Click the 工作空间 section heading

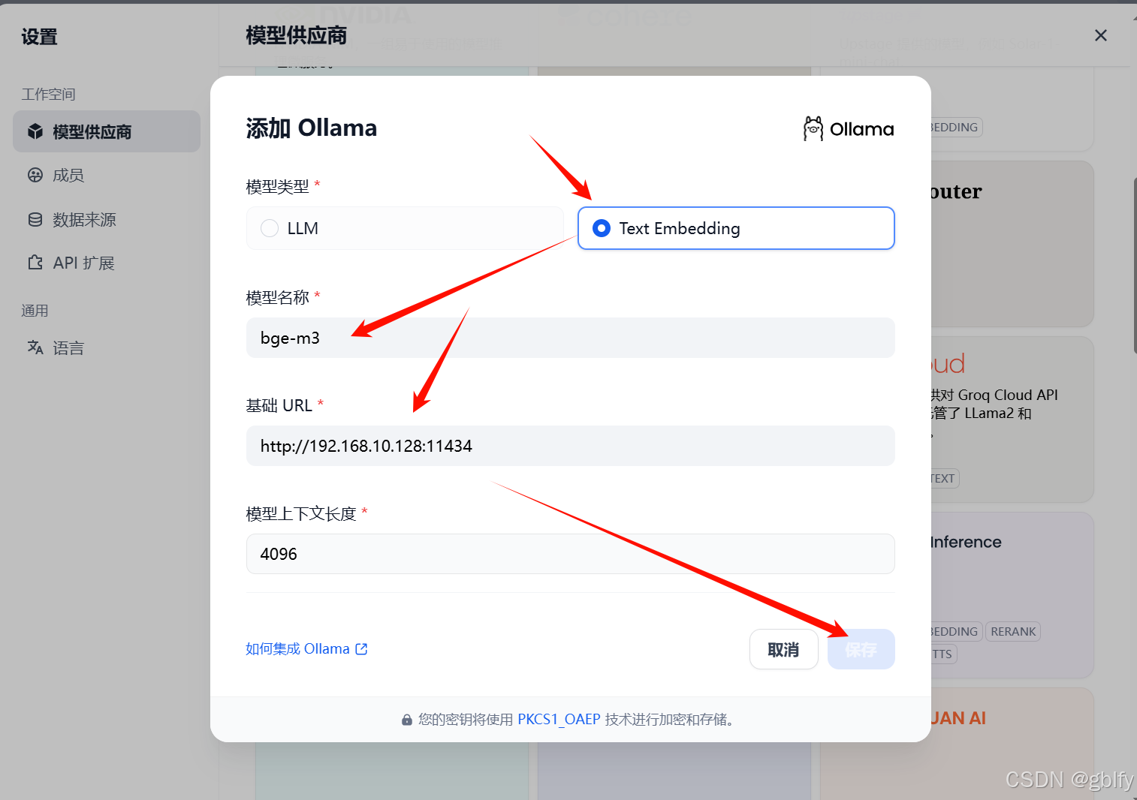[48, 94]
